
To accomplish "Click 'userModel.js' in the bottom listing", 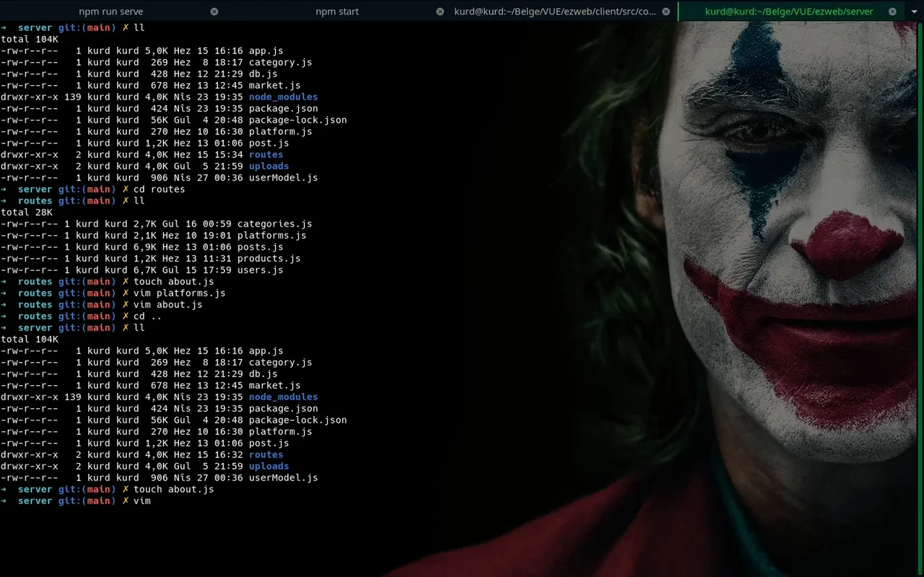I will [x=283, y=477].
